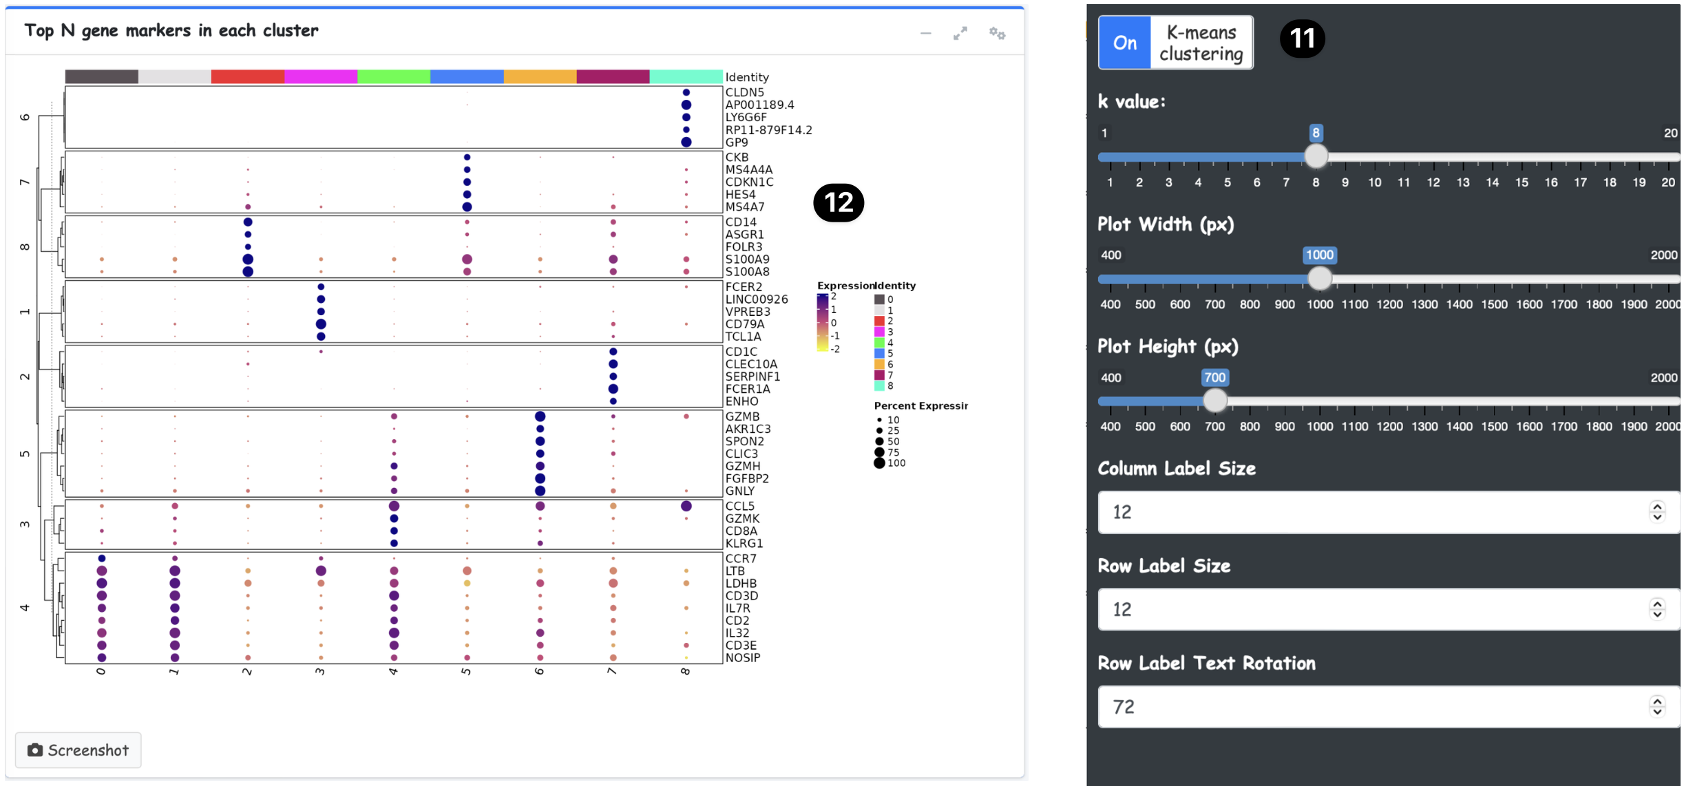The height and width of the screenshot is (786, 1684).
Task: Increase Row Label Size stepper up
Action: click(1657, 604)
